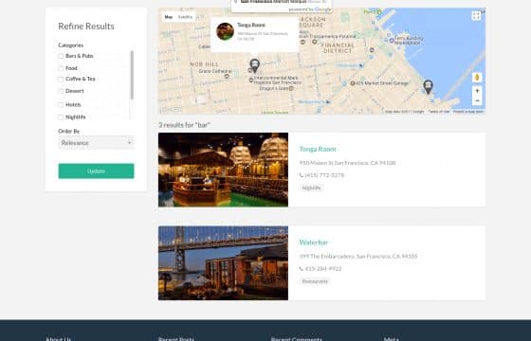Click the Street View pegman icon
The height and width of the screenshot is (341, 531).
477,78
